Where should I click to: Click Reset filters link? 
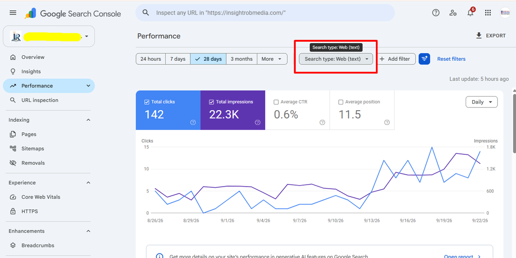pos(451,59)
